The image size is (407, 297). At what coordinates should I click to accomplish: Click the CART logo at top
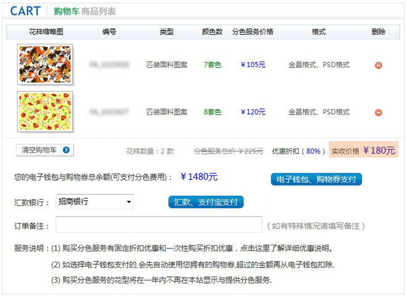[25, 11]
